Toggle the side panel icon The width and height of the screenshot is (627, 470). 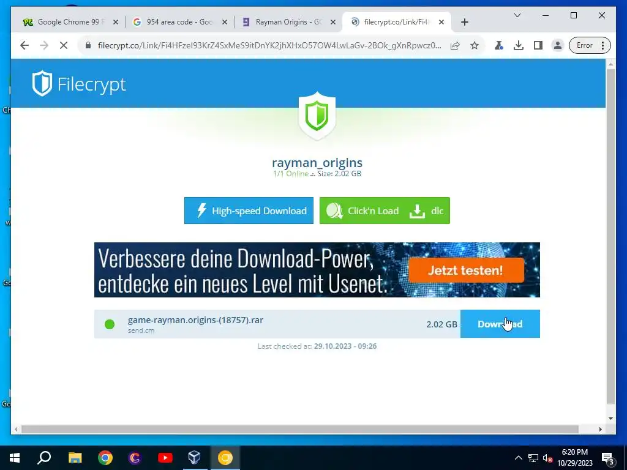click(x=538, y=45)
